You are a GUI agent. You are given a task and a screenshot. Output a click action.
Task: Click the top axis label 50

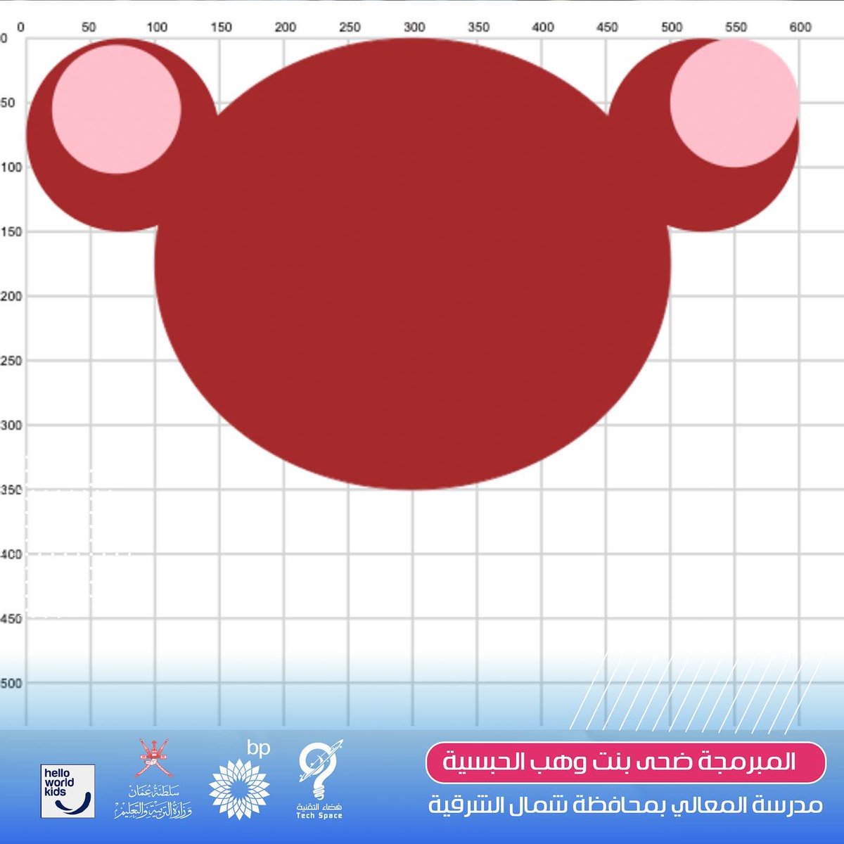(x=89, y=27)
